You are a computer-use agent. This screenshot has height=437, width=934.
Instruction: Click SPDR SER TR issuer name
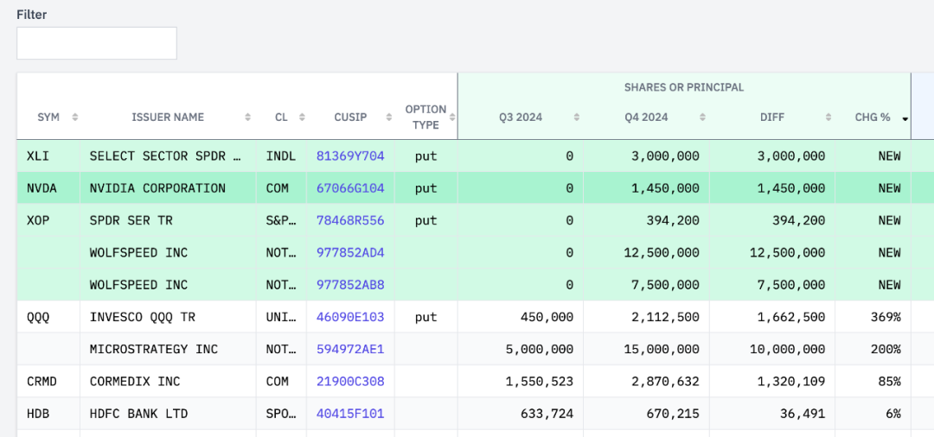tap(131, 220)
